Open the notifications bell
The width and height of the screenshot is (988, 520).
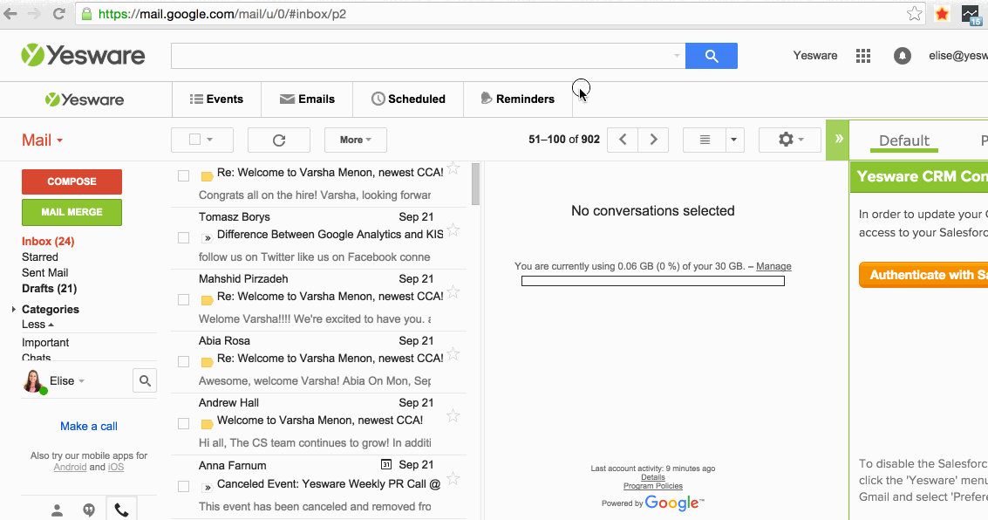[903, 56]
